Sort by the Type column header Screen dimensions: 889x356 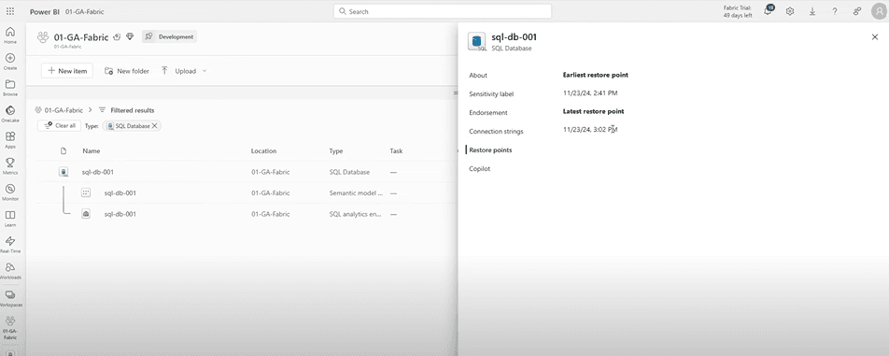335,150
